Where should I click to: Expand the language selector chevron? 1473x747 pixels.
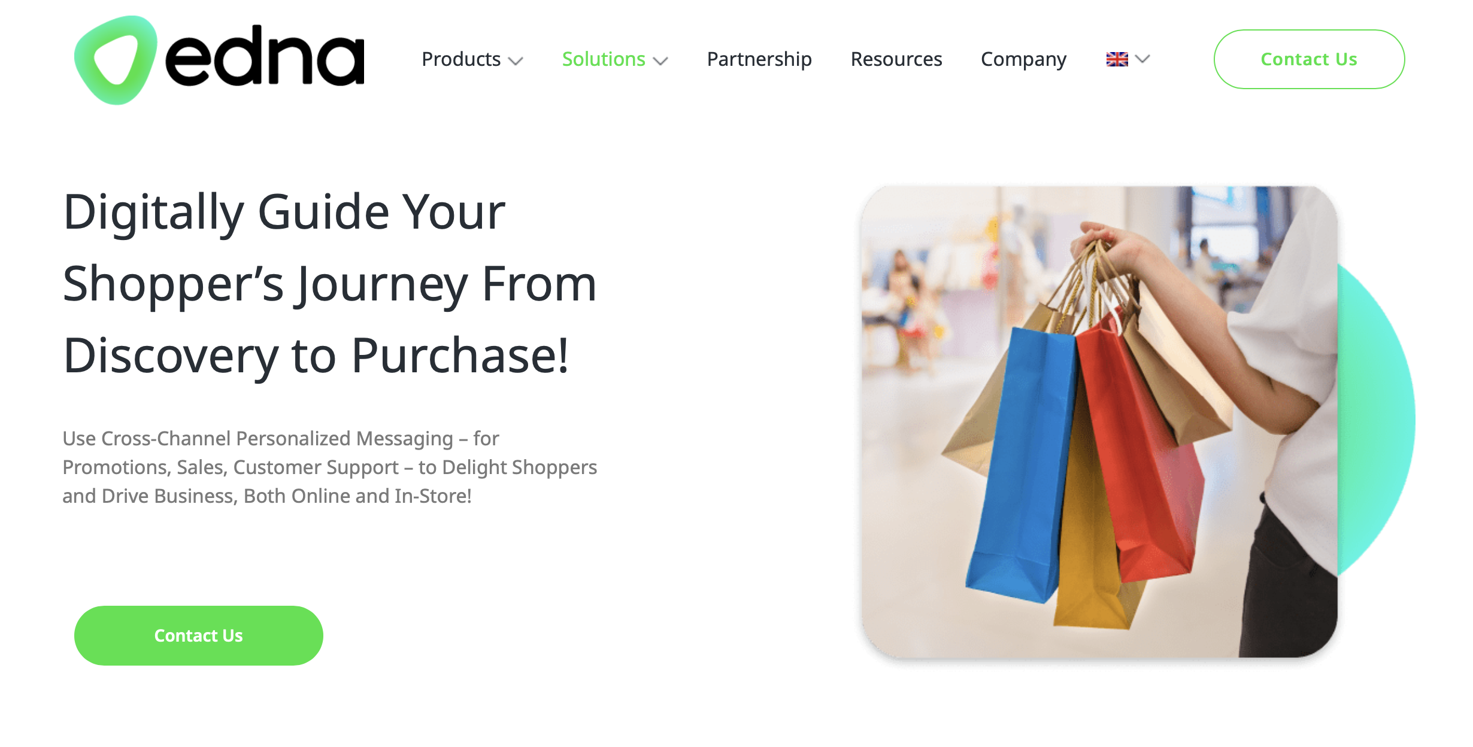[1142, 59]
